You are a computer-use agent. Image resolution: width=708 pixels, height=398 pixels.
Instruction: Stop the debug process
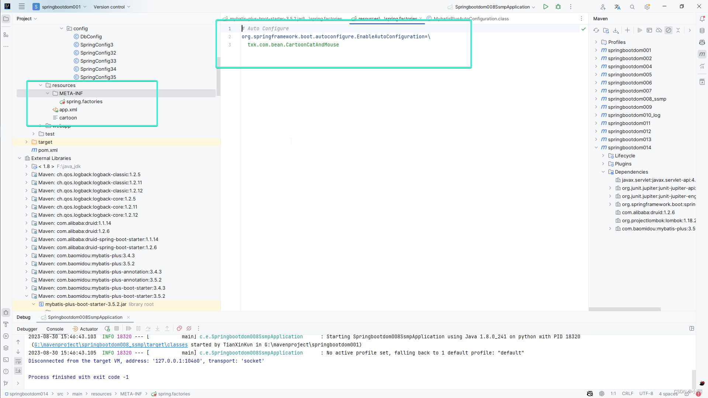pyautogui.click(x=117, y=329)
